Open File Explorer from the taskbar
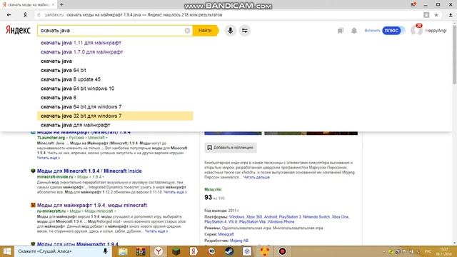This screenshot has width=457, height=257. 123,251
